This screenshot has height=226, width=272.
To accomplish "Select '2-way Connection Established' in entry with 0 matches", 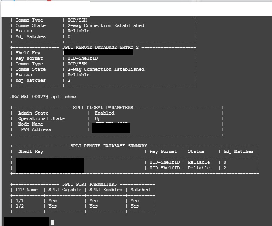I will point(106,25).
